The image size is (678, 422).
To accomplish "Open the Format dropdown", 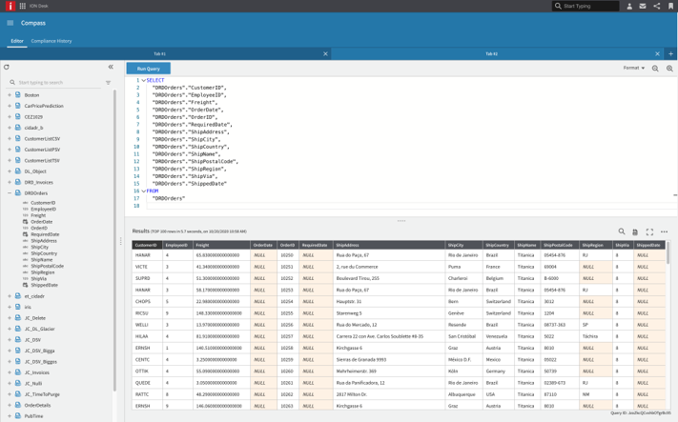I will [x=633, y=69].
